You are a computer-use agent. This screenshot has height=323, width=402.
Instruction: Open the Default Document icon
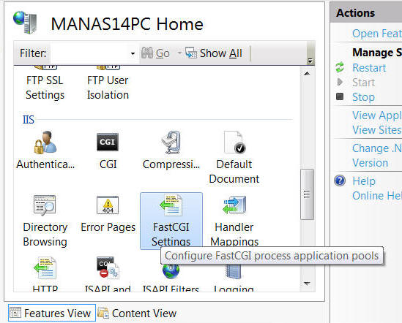[x=234, y=142]
